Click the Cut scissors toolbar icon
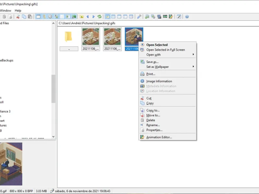 coord(18,17)
